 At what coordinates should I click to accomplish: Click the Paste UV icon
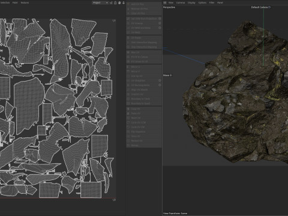(x=128, y=113)
